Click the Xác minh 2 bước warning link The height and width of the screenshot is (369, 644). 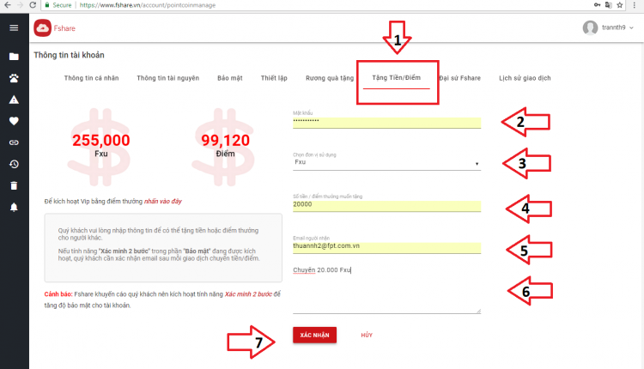(248, 294)
